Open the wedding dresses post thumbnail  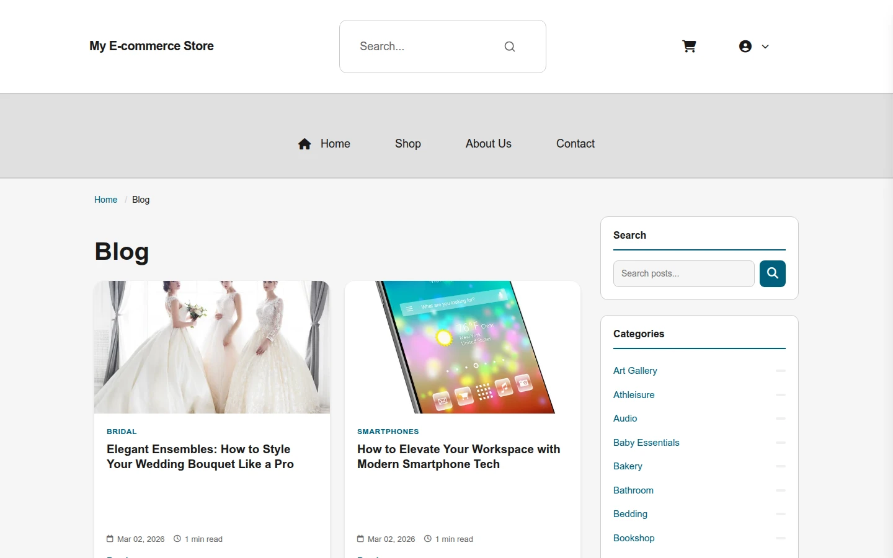pyautogui.click(x=212, y=347)
